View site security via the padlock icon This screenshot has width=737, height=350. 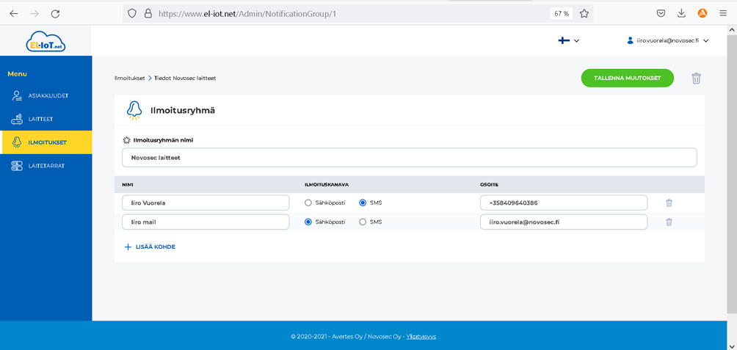(148, 14)
